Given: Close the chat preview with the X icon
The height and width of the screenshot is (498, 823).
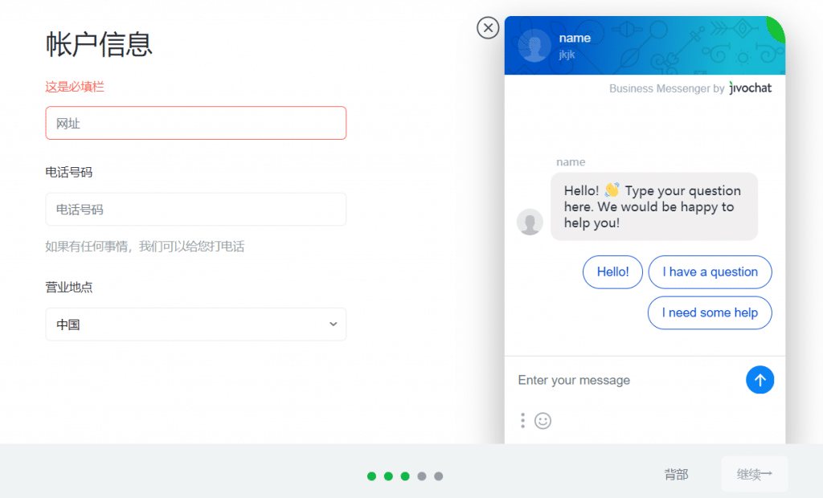Looking at the screenshot, I should (x=488, y=28).
